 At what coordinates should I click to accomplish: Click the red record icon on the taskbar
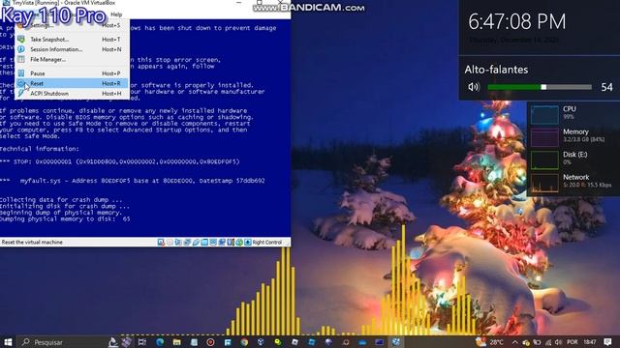click(x=211, y=342)
